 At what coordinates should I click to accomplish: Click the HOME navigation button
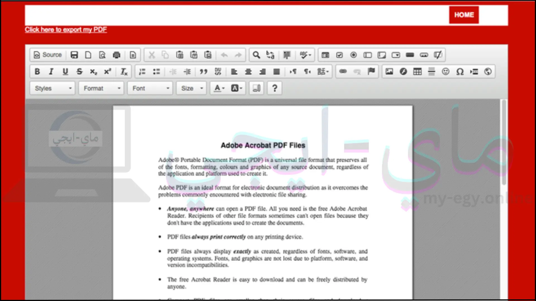[x=464, y=15]
